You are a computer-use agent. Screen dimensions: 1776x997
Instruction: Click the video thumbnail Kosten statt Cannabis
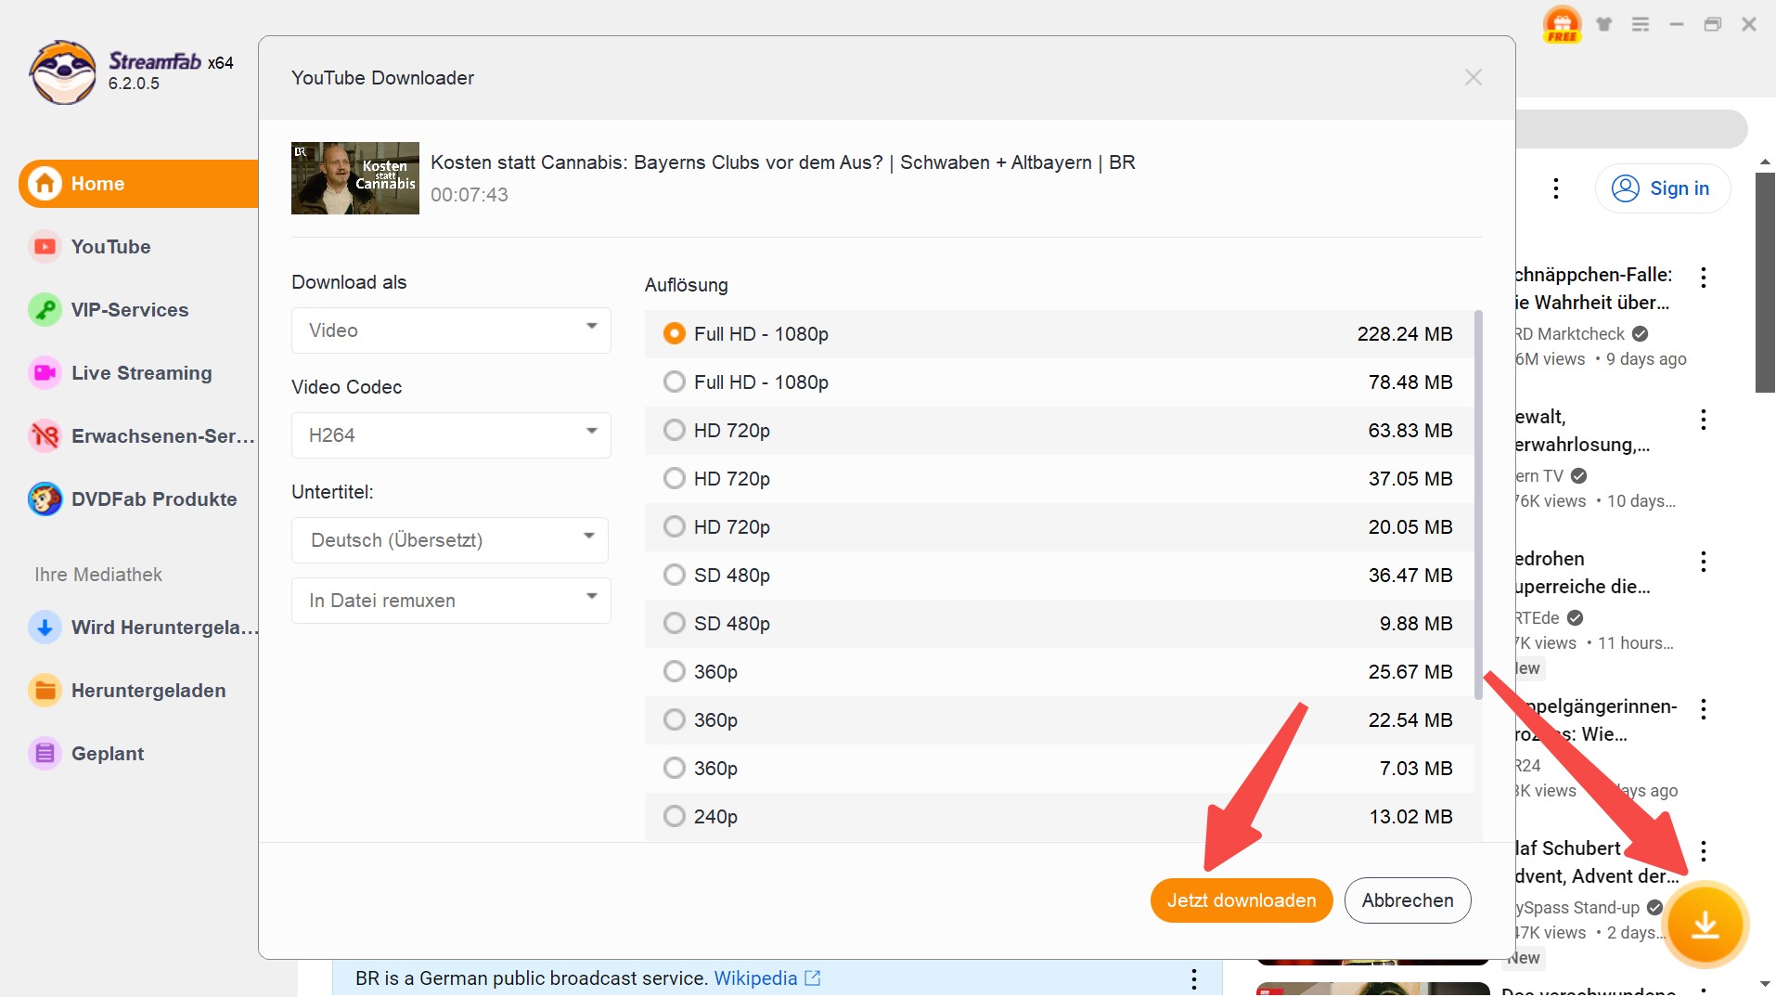[355, 178]
